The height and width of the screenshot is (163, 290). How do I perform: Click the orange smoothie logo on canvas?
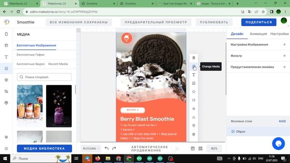[127, 38]
